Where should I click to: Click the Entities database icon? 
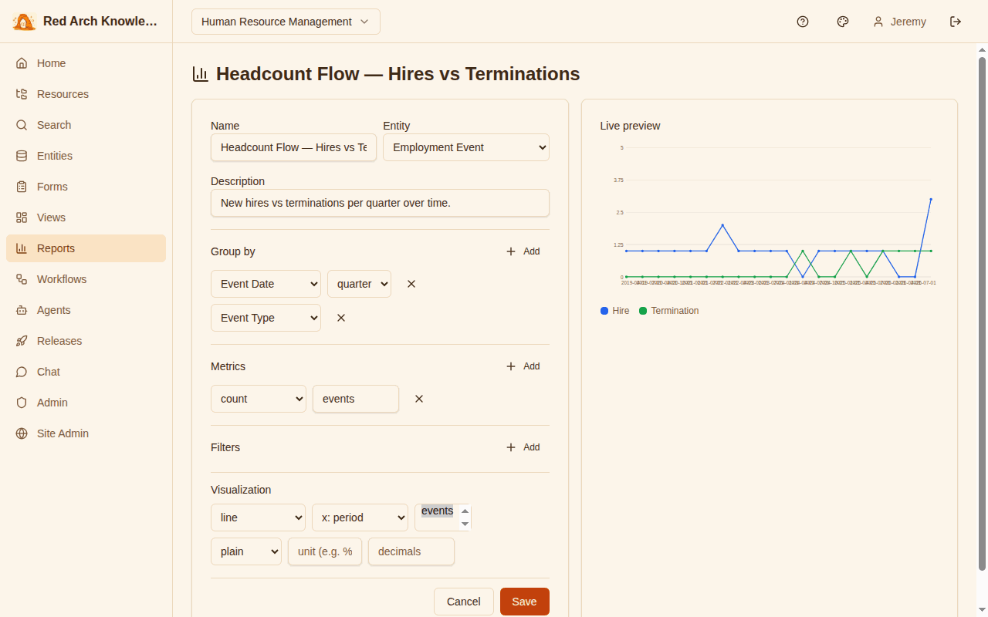(22, 156)
